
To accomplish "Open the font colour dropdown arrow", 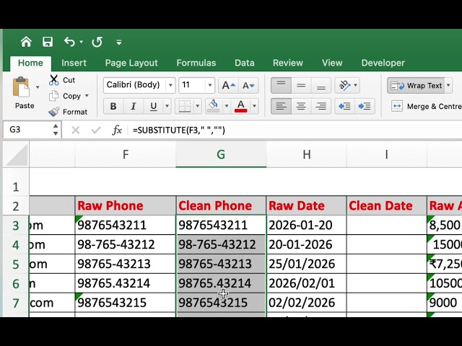I will click(254, 106).
